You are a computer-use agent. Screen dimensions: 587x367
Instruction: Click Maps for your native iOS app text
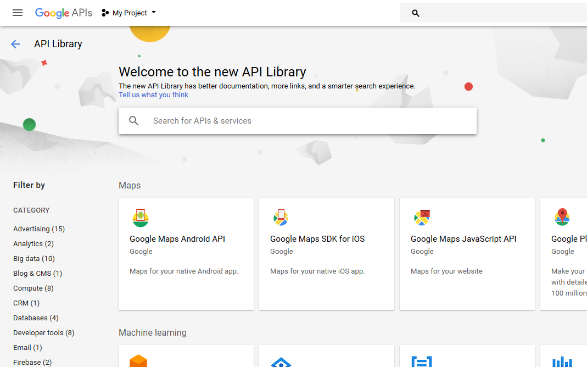317,271
